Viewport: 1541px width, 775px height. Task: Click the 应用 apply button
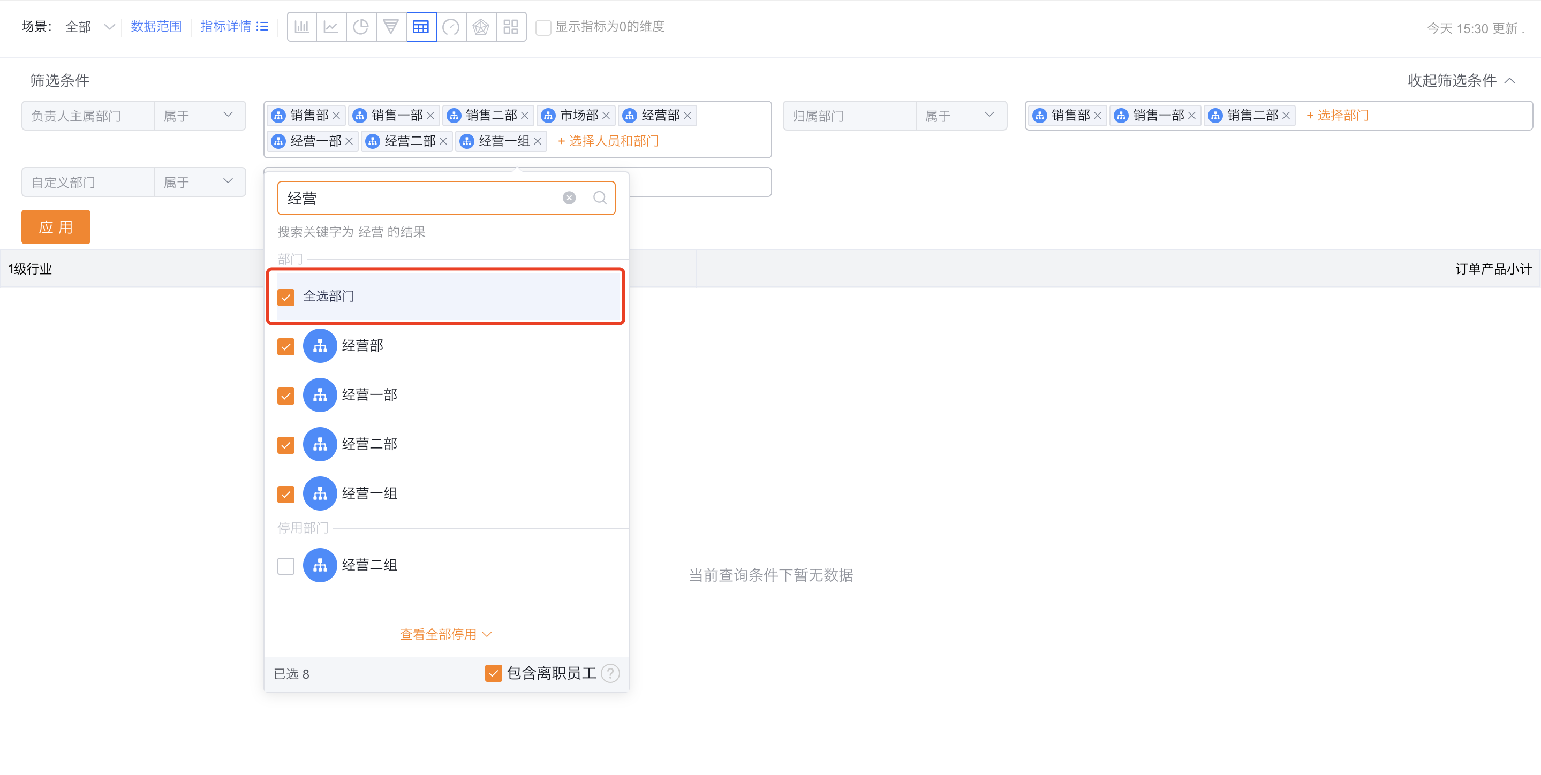coord(56,226)
